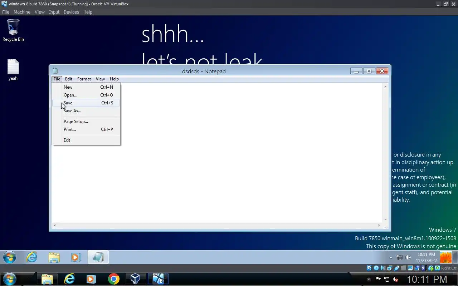Open VirtualBox Devices menu
This screenshot has height=286, width=458.
71,12
